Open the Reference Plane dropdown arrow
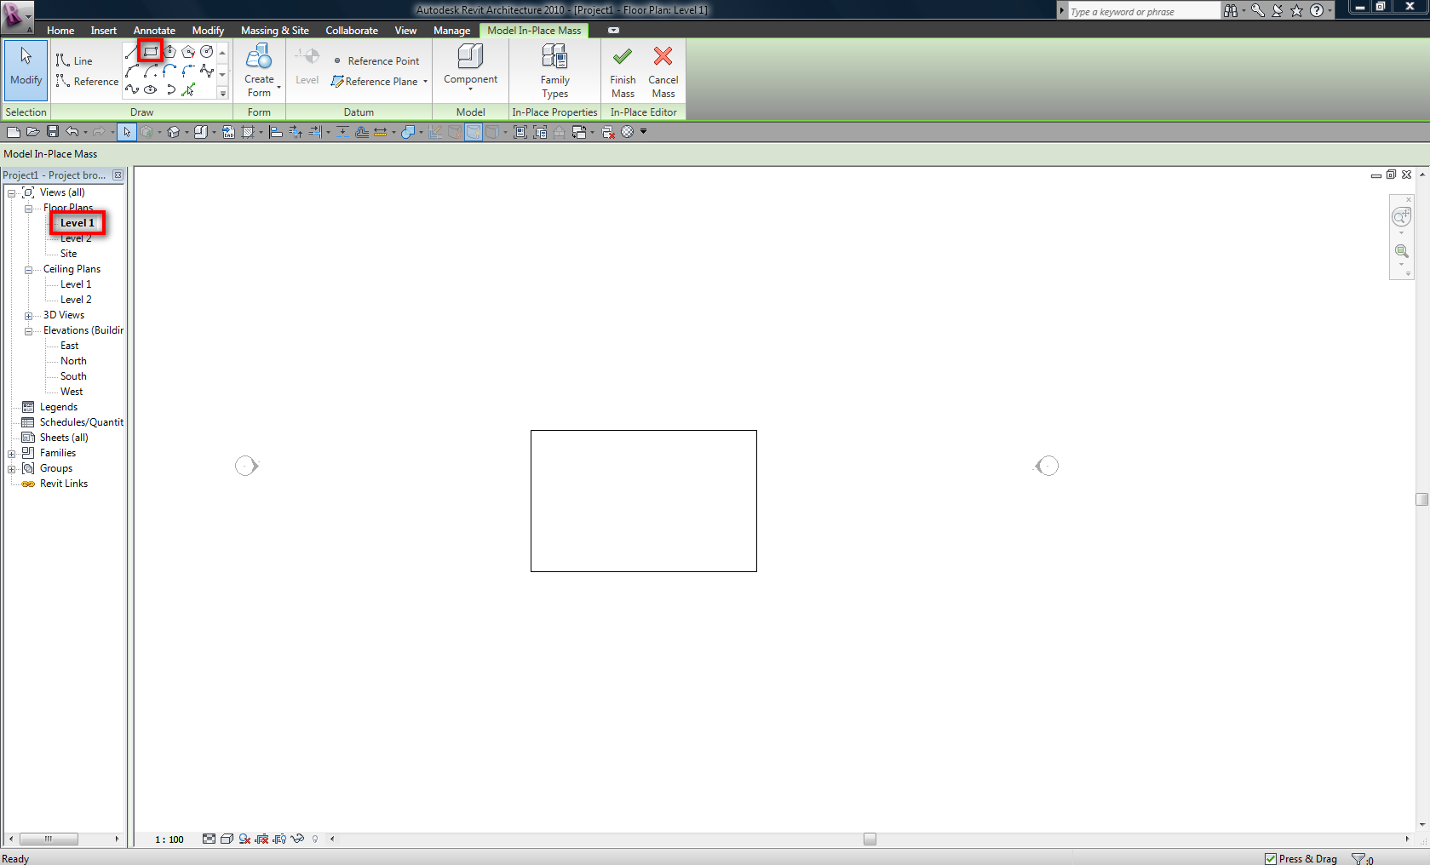This screenshot has height=865, width=1430. [x=425, y=82]
